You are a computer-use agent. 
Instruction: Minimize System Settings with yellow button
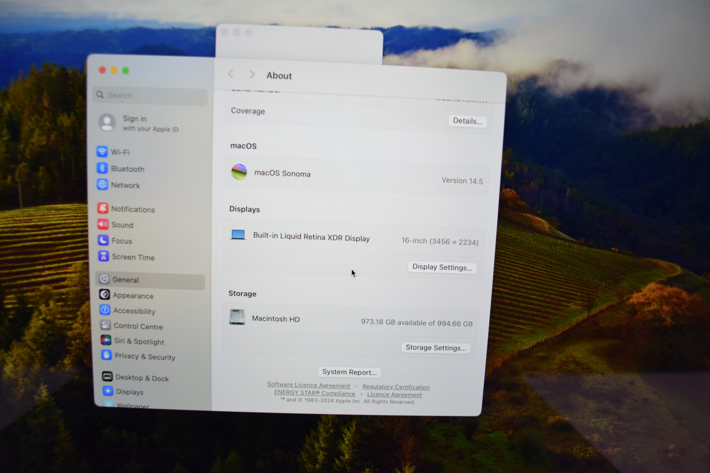(114, 70)
